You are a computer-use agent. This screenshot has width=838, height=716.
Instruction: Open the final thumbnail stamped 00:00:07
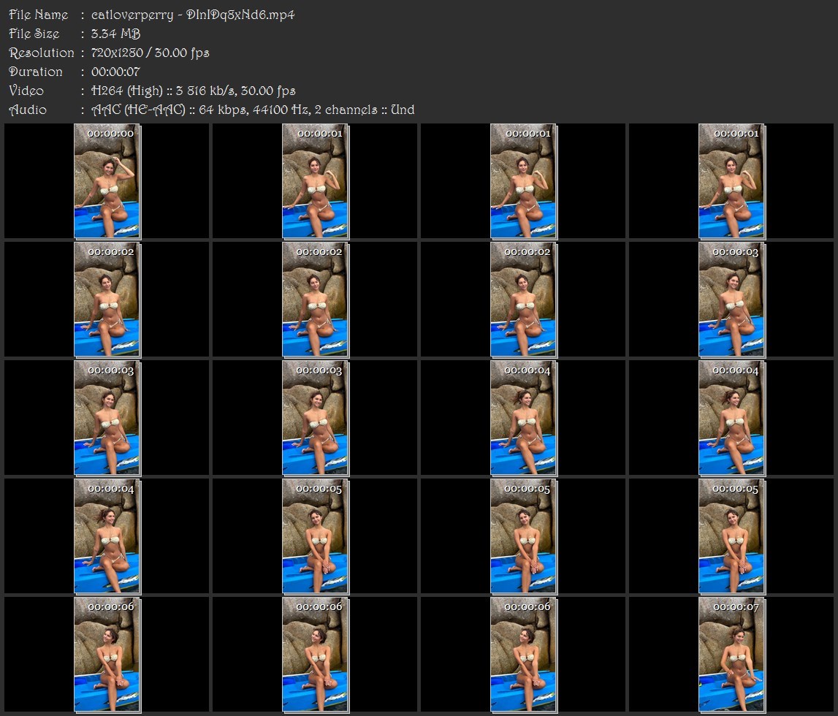[731, 655]
